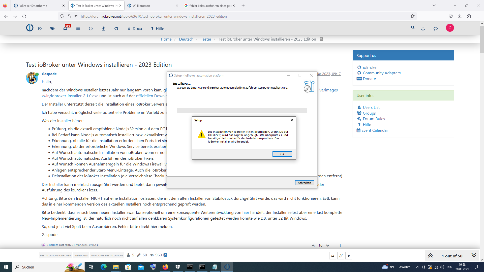This screenshot has height=272, width=484.
Task: Click the browser address bar URL
Action: [154, 16]
